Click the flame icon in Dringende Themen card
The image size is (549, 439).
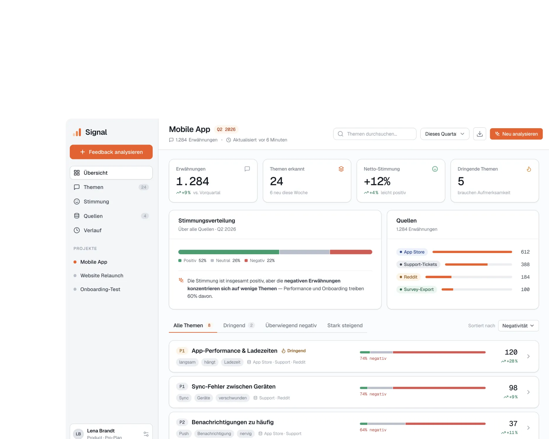[529, 169]
